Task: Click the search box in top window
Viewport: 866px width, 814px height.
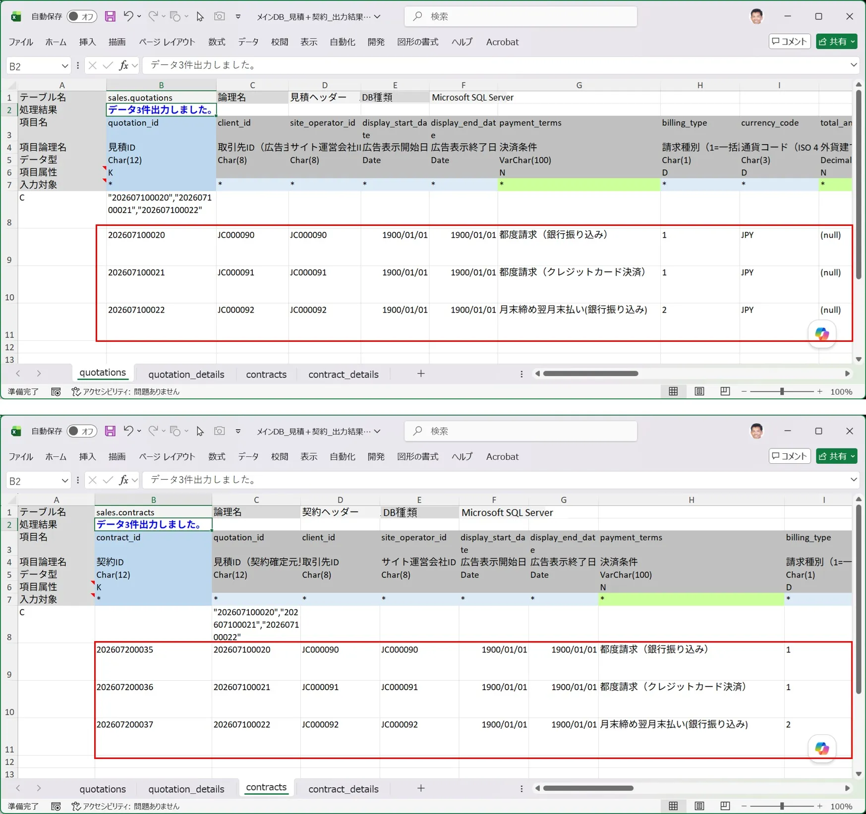Action: [520, 16]
